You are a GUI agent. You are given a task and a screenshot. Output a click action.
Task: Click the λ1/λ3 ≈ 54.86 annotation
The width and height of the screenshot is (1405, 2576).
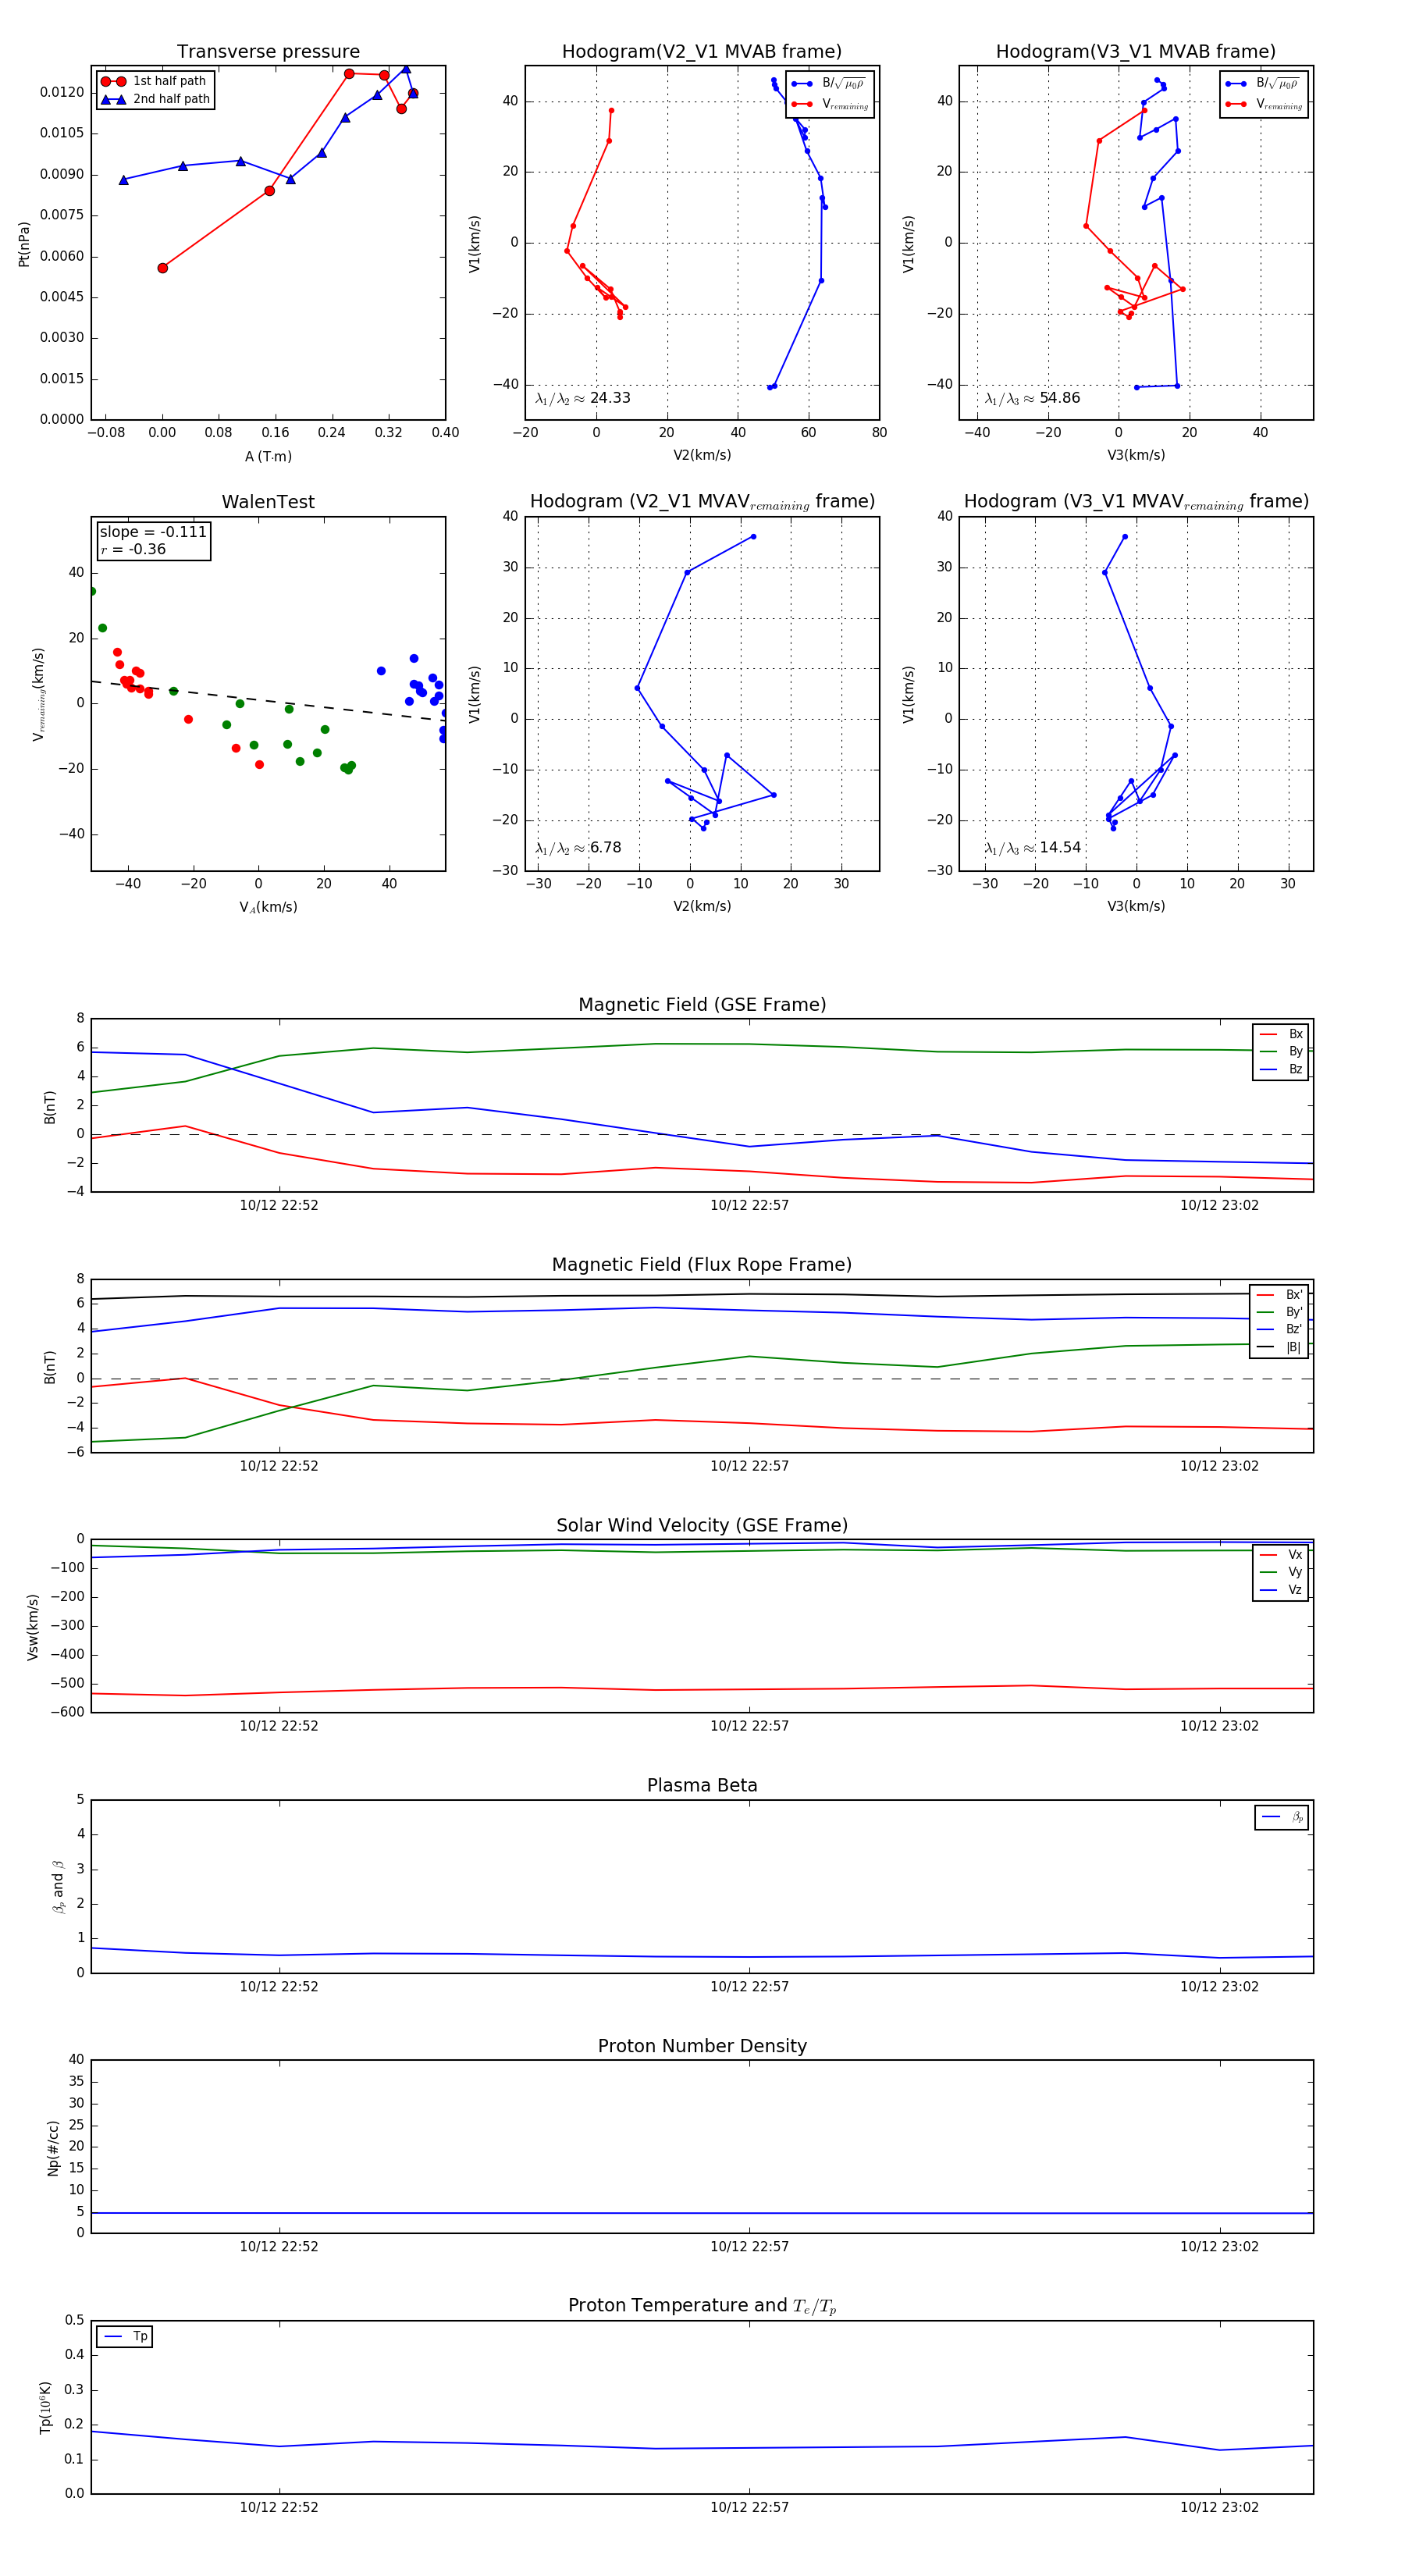[x=1032, y=398]
